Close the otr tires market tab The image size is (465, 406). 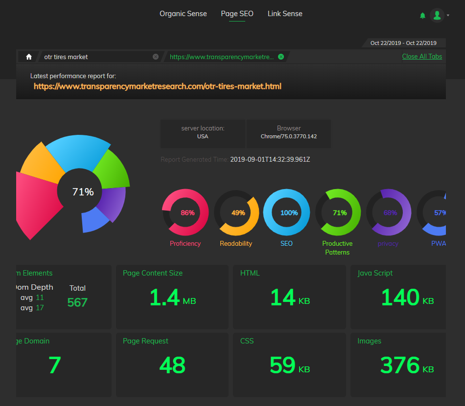pyautogui.click(x=155, y=57)
